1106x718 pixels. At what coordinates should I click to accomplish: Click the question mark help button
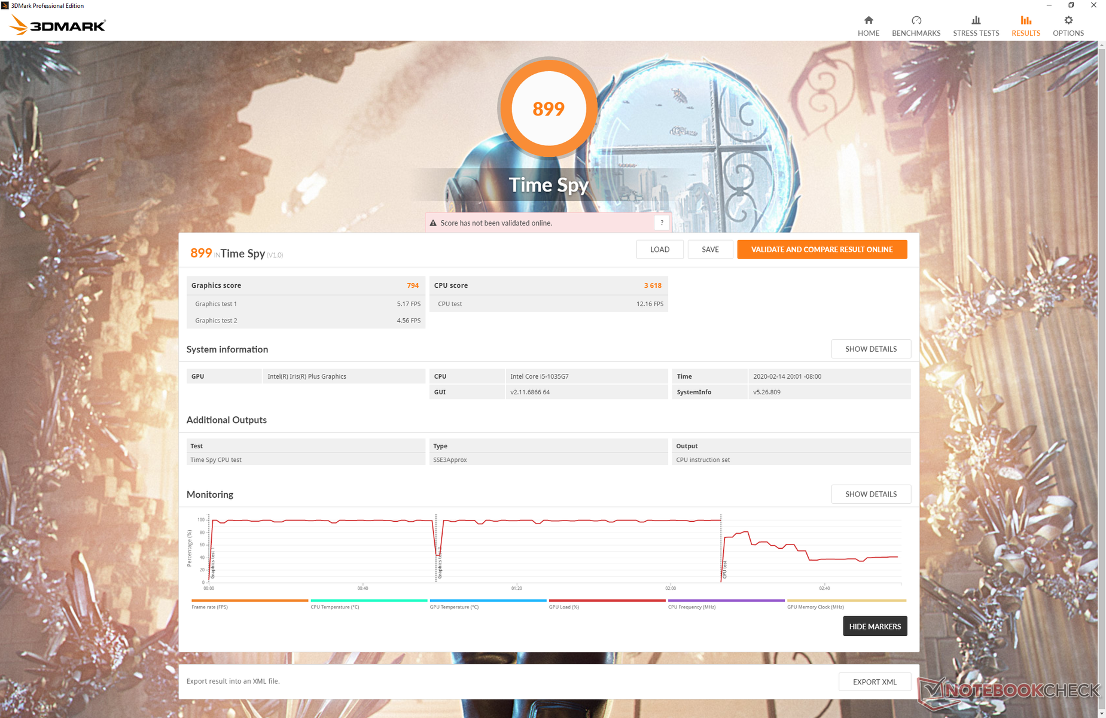662,223
